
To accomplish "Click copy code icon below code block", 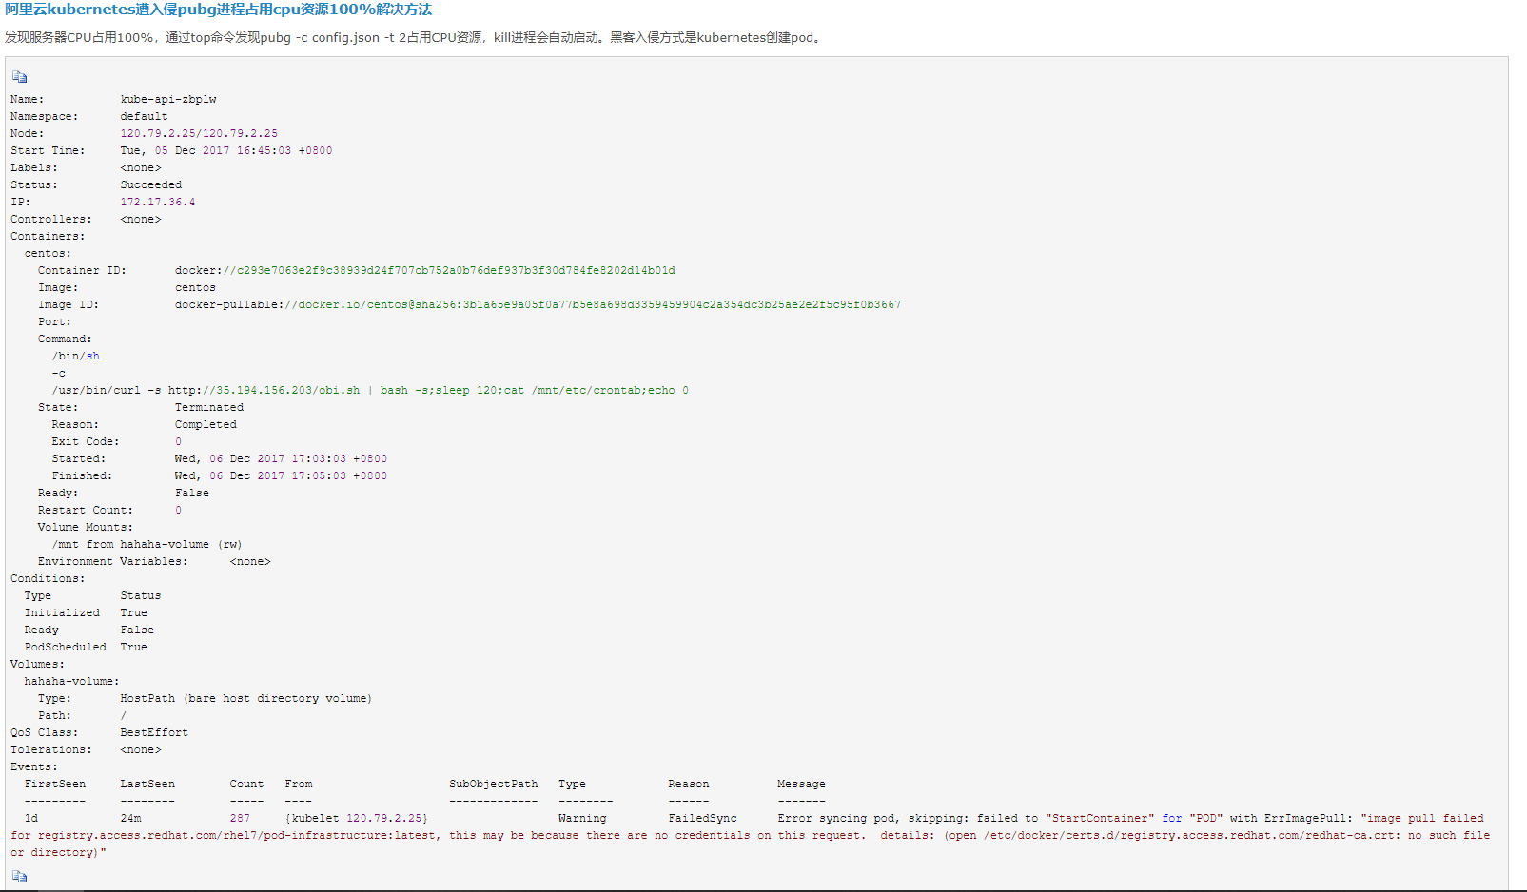I will tap(19, 877).
